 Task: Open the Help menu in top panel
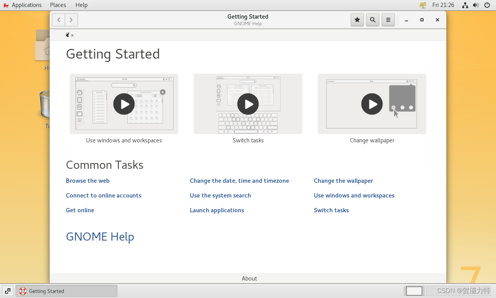tap(81, 5)
